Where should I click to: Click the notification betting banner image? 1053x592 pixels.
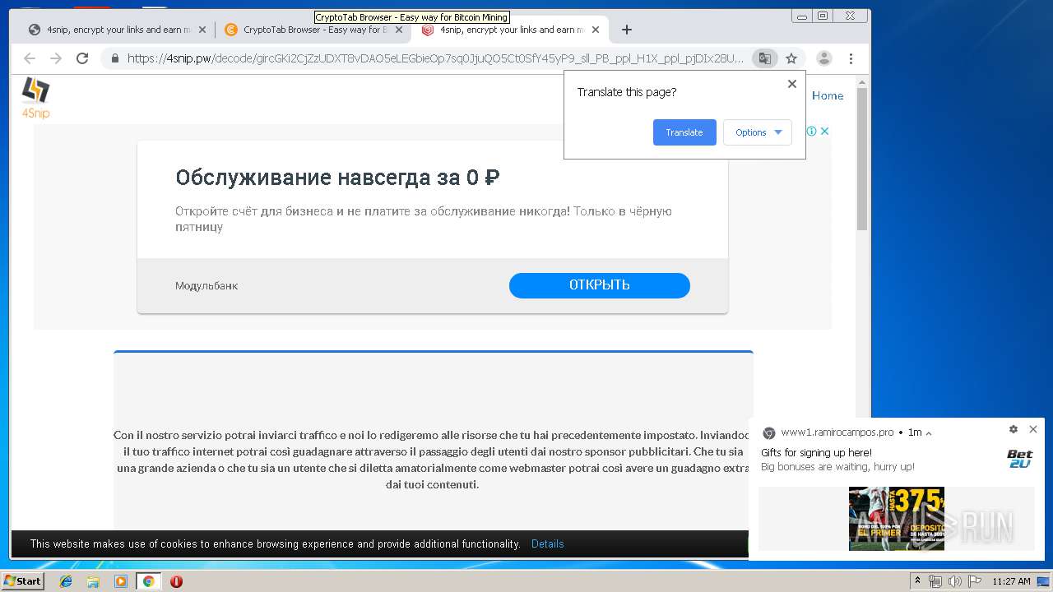point(897,518)
